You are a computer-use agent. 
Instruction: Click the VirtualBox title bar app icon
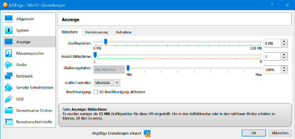[x=5, y=5]
